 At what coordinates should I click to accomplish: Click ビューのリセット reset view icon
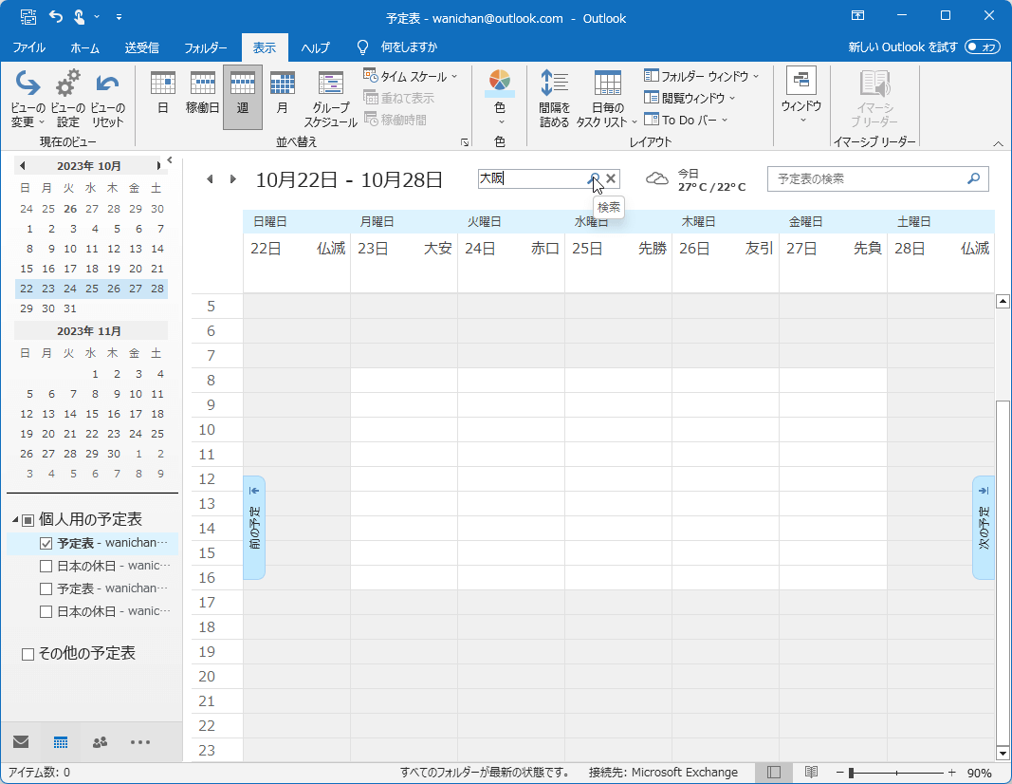click(x=107, y=98)
